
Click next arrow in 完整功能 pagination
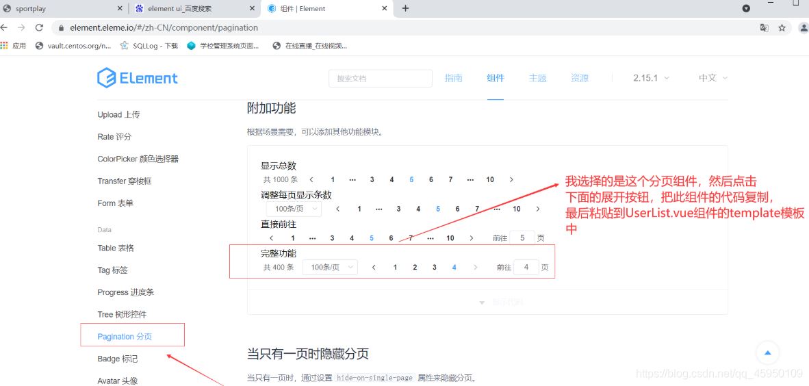(x=475, y=268)
